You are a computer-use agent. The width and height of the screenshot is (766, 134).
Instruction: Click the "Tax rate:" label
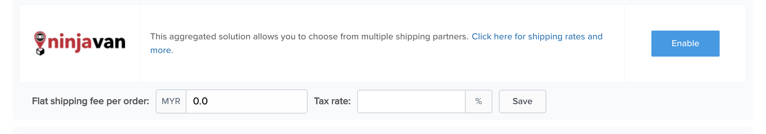click(x=332, y=101)
